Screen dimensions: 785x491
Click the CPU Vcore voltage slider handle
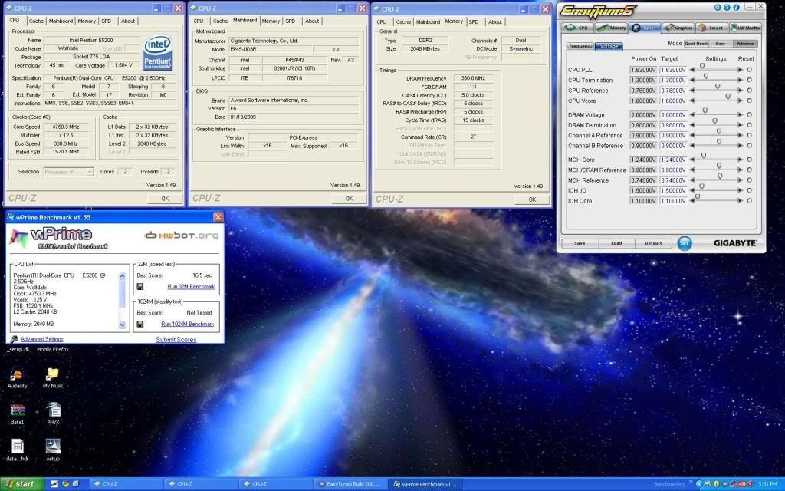[x=728, y=97]
